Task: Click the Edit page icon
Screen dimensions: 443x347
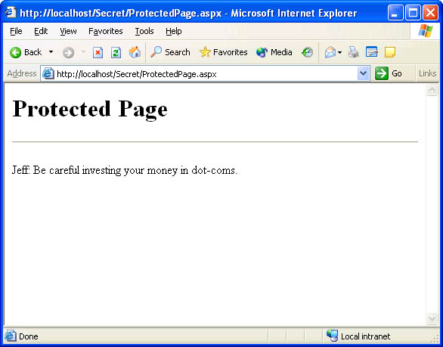Action: click(371, 52)
